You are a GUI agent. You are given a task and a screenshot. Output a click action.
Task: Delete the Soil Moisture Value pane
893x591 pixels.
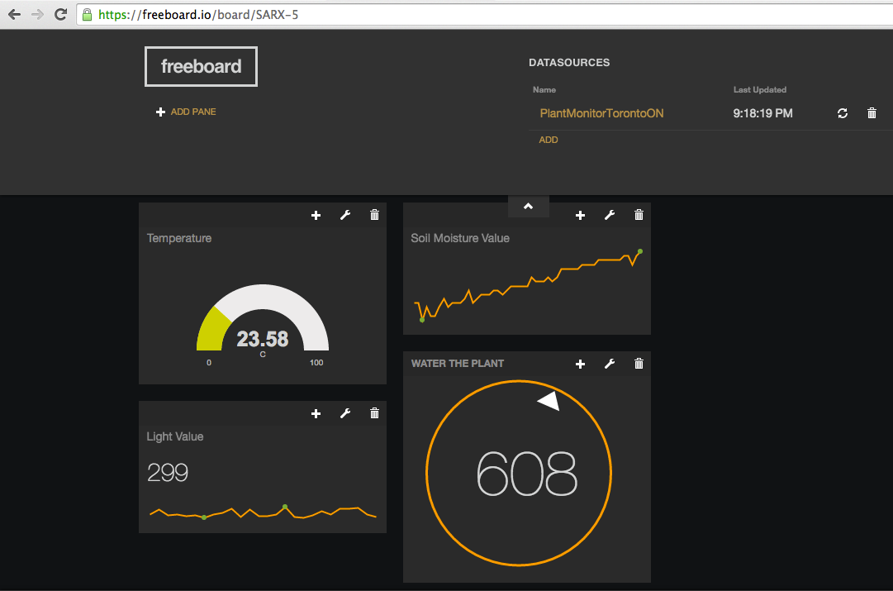[x=639, y=215]
